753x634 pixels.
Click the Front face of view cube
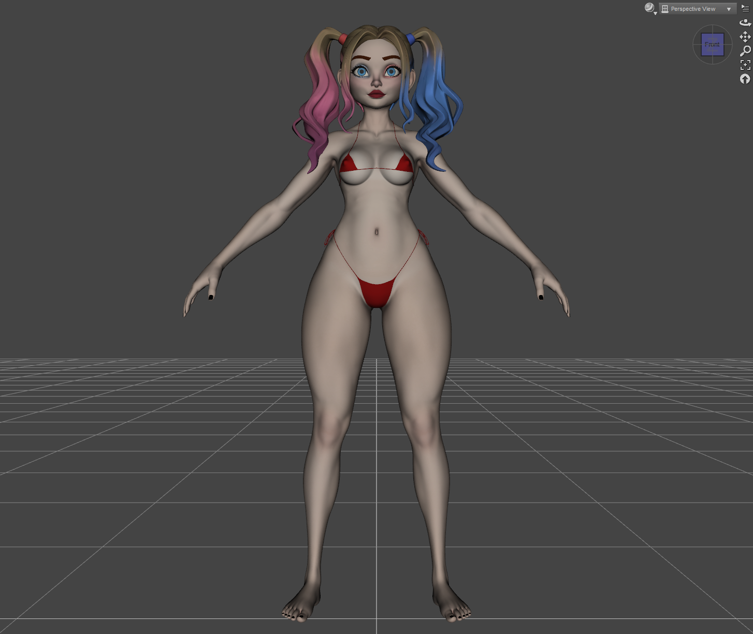[713, 45]
